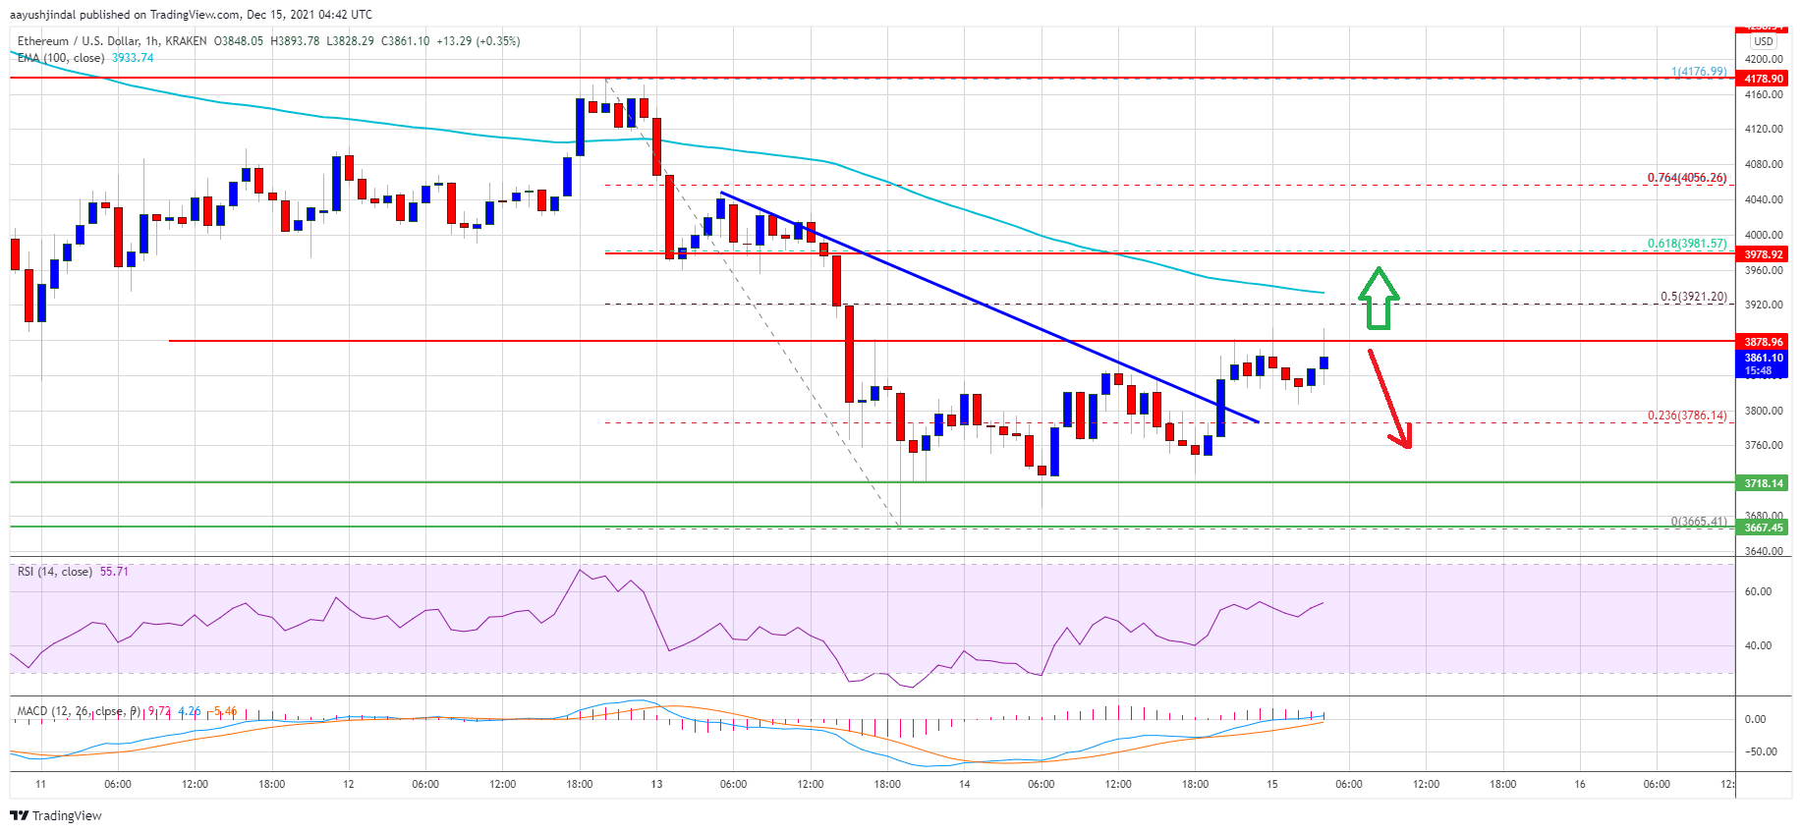Select the 1(4176.99) Fibonacci level label
This screenshot has height=833, width=1802.
click(x=1699, y=72)
